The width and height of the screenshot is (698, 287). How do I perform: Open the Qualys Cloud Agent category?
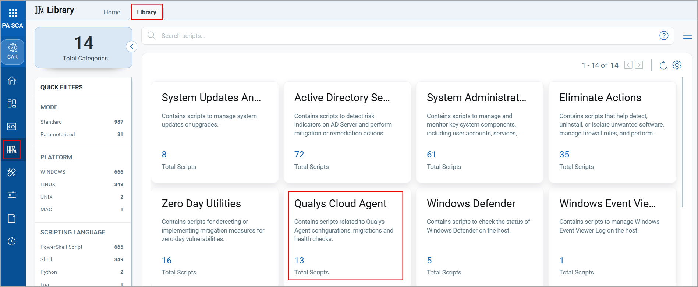coord(340,203)
